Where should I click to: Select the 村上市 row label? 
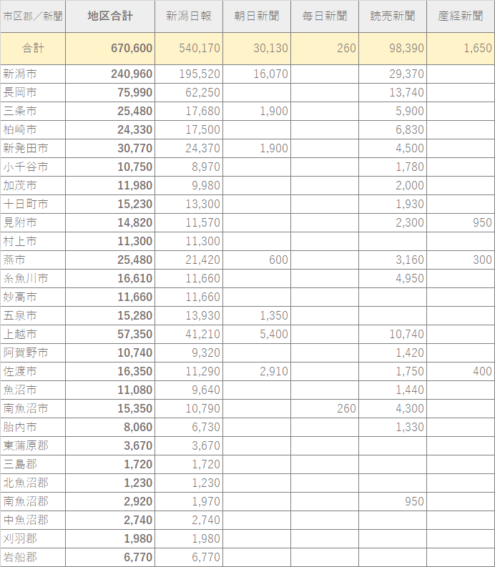coord(20,241)
